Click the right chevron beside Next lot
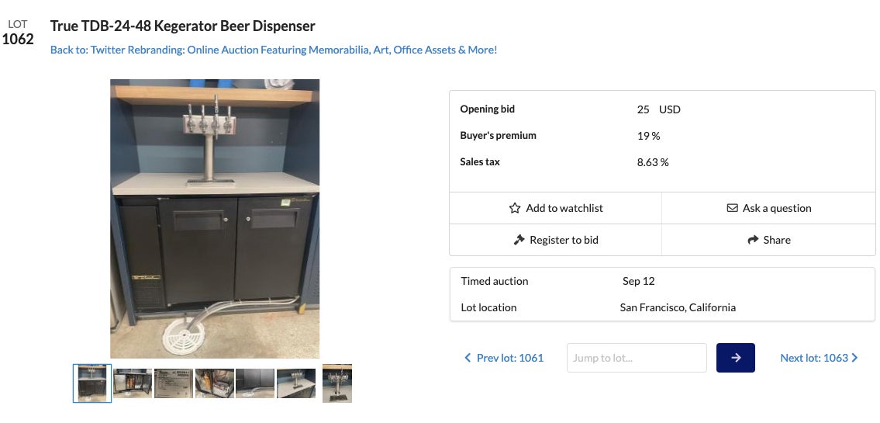The width and height of the screenshot is (880, 423). coord(854,358)
